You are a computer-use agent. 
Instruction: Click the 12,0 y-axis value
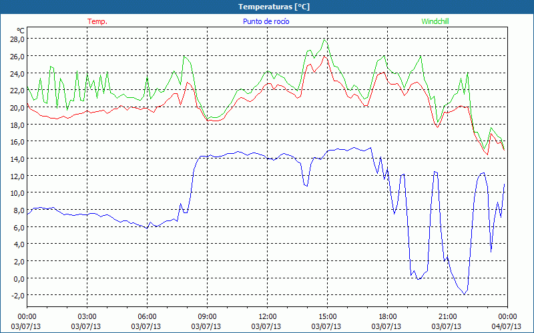pos(17,176)
